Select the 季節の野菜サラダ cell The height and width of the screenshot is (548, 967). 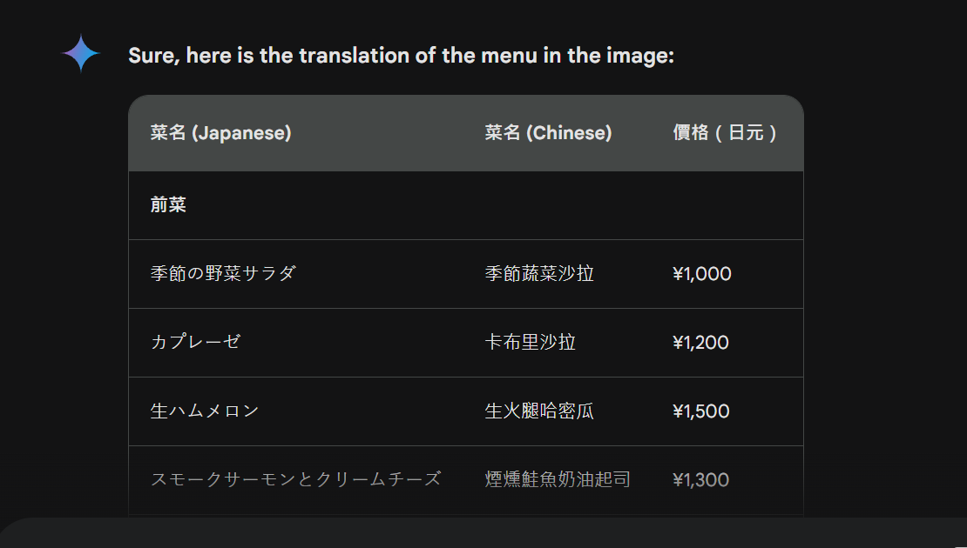tap(223, 273)
